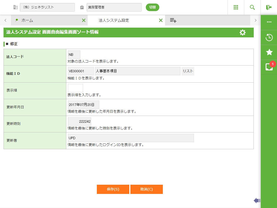Open the three-dots more menu in sidebar
Viewport: 277px width, 208px height.
pyautogui.click(x=269, y=22)
